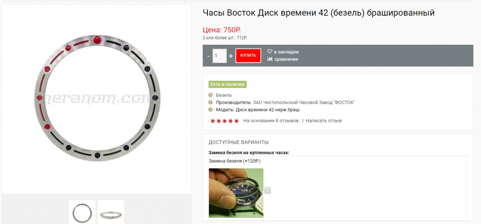Open the manufacturer ВОСТОК link
The image size is (481, 224).
coord(304,102)
